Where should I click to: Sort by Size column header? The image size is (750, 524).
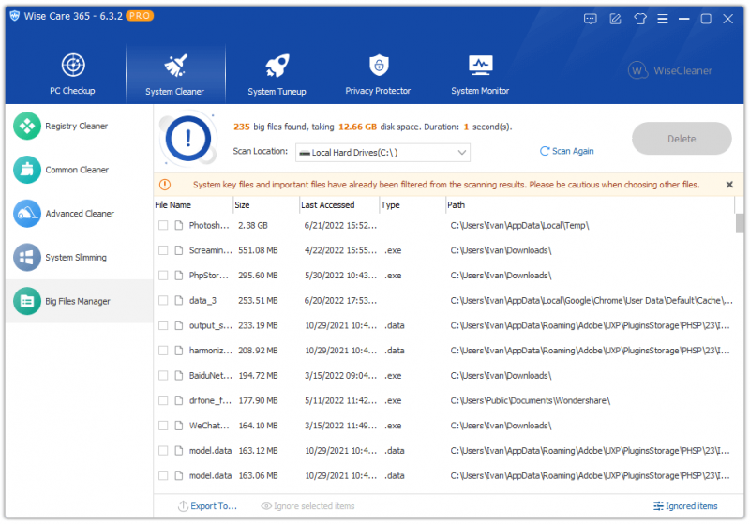266,205
